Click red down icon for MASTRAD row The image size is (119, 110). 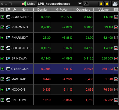116,79
